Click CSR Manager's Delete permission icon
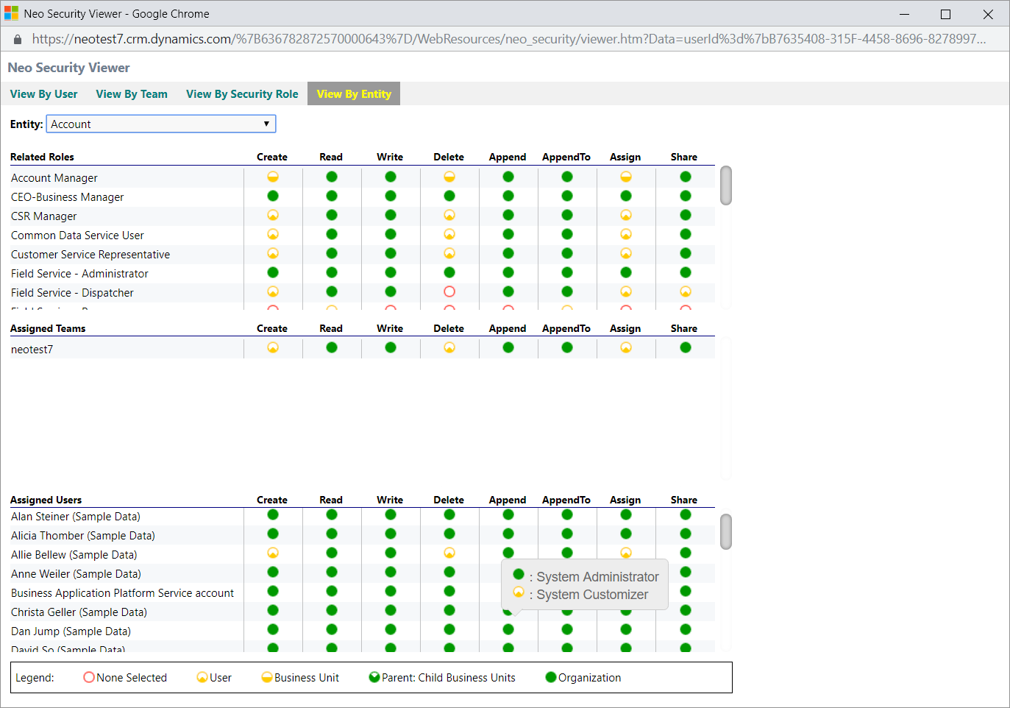1010x708 pixels. coord(449,215)
